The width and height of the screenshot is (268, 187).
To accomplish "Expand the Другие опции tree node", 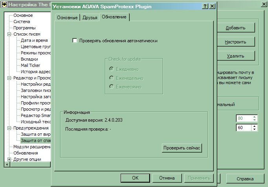I will [9, 160].
